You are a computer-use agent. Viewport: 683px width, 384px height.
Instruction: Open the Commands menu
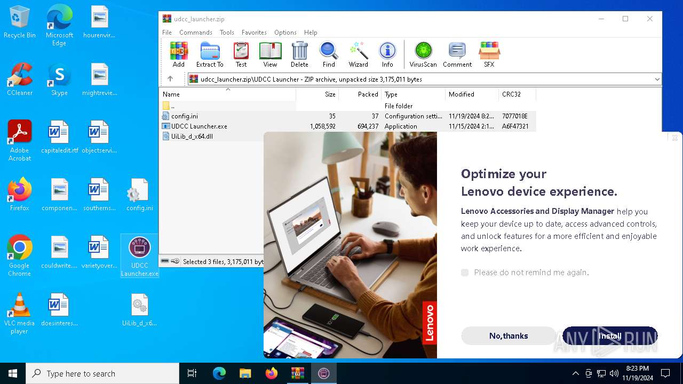click(196, 33)
